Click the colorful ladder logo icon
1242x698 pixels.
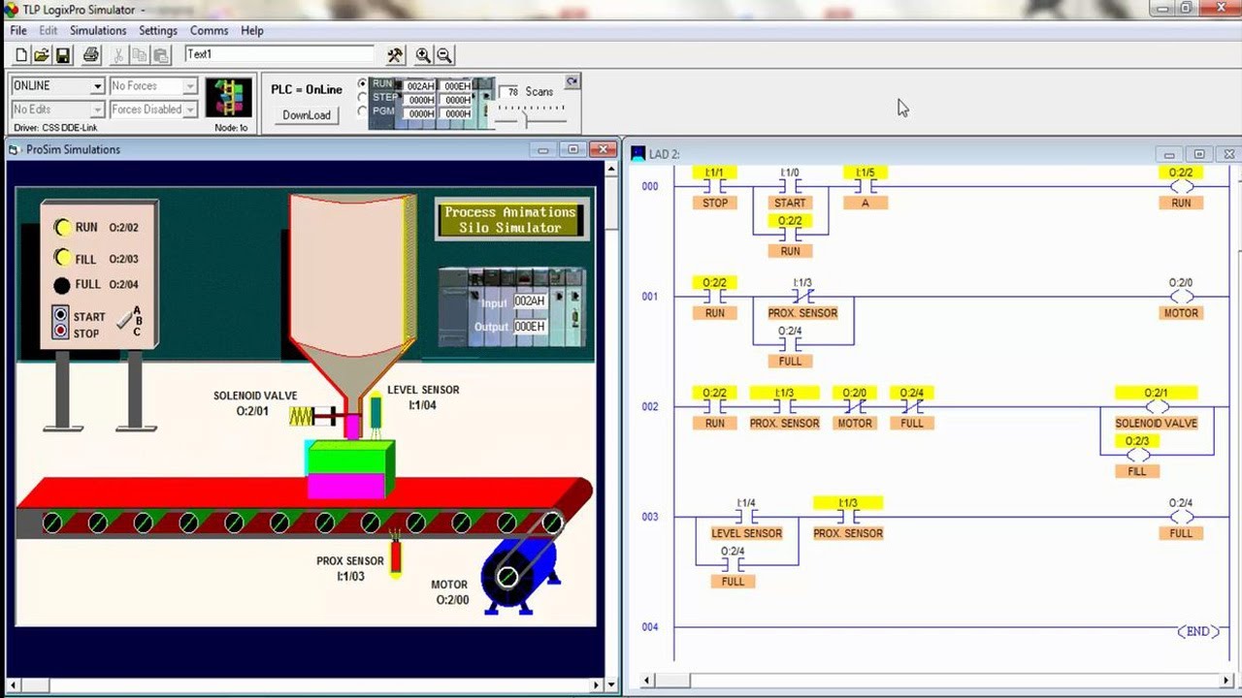coord(229,98)
